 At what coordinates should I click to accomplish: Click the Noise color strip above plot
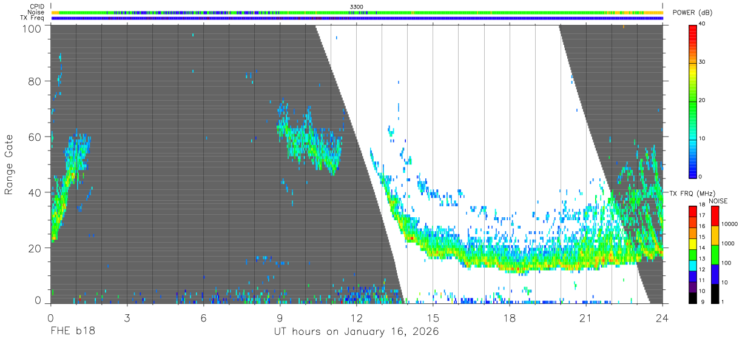[357, 12]
